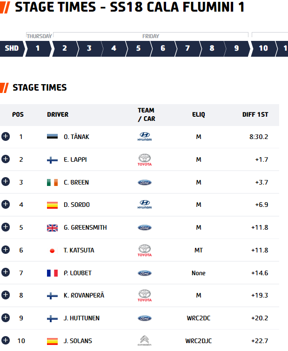Screen dimensions: 288x351
Task: Click Hyundai logo in Tänak's row
Action: tap(145, 137)
